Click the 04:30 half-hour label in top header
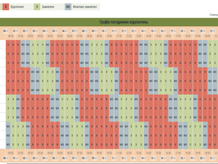This screenshot has width=218, height=164. pyautogui.click(x=50, y=36)
